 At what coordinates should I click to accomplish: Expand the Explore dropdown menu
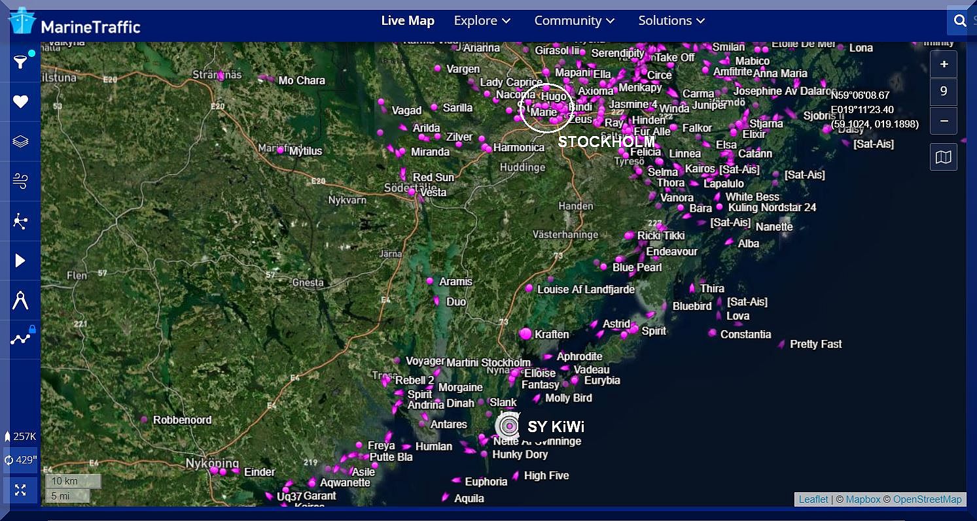[x=482, y=21]
